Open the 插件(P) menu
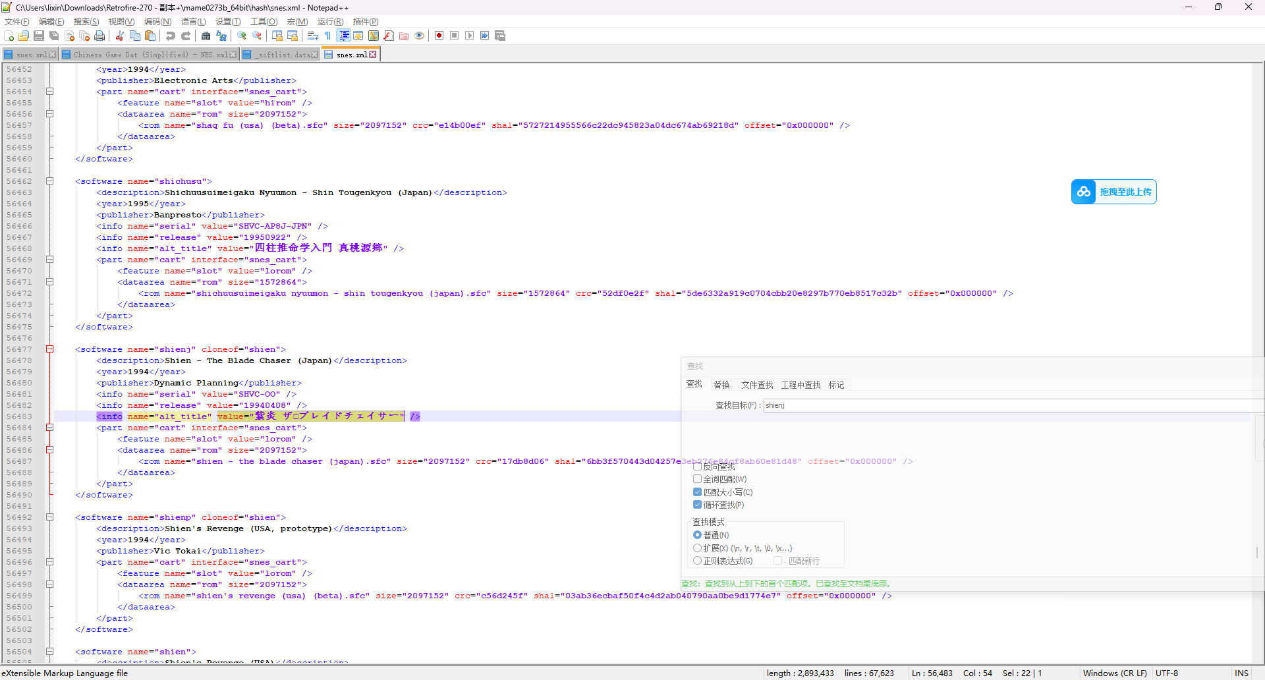The width and height of the screenshot is (1265, 680). pyautogui.click(x=366, y=22)
